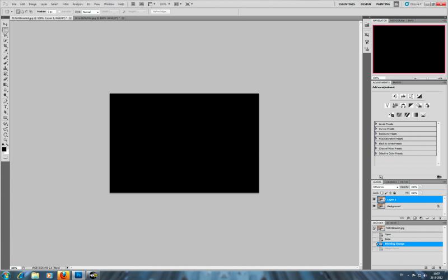Open CS Live menu
Image resolution: width=448 pixels, height=280 pixels.
pos(413,4)
